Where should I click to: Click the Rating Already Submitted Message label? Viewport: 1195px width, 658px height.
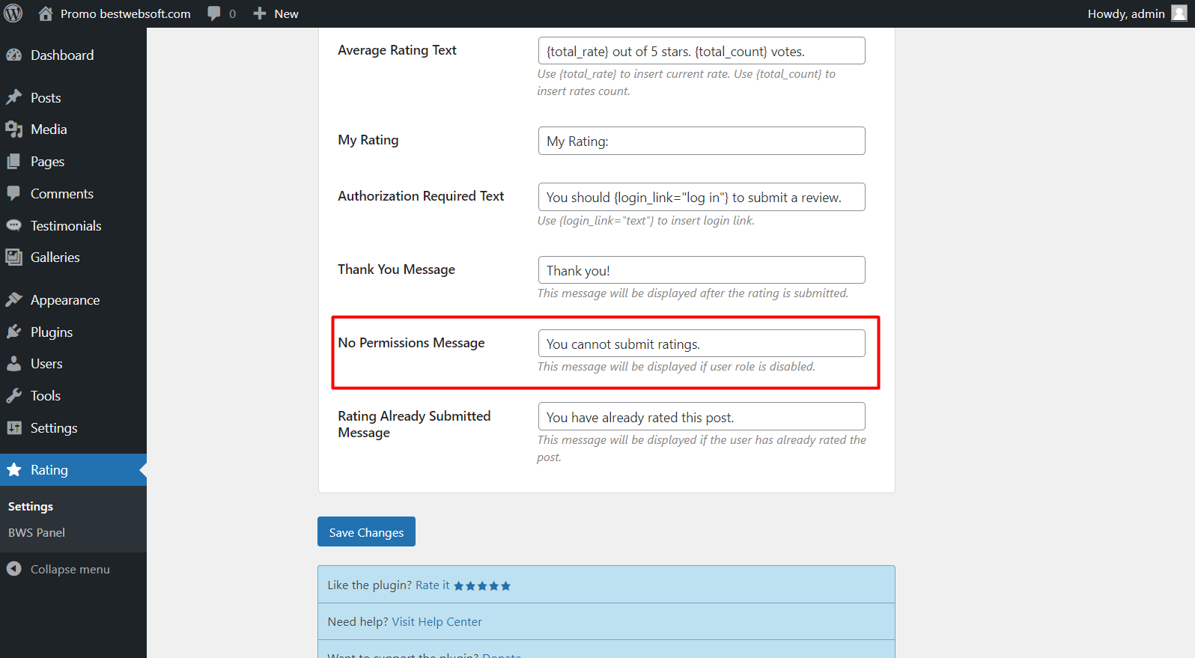[414, 424]
